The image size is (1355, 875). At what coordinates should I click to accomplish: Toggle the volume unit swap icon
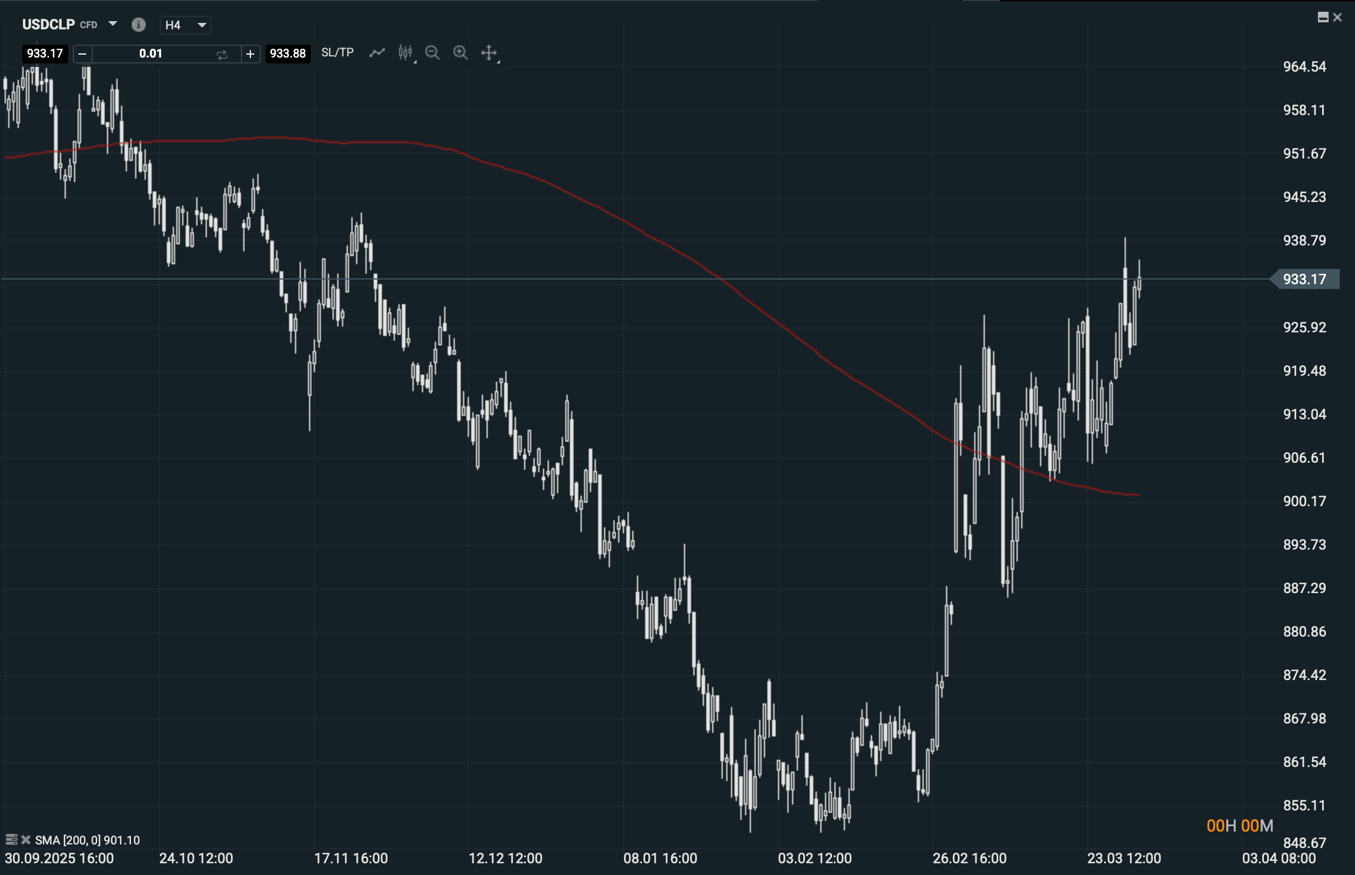tap(222, 55)
